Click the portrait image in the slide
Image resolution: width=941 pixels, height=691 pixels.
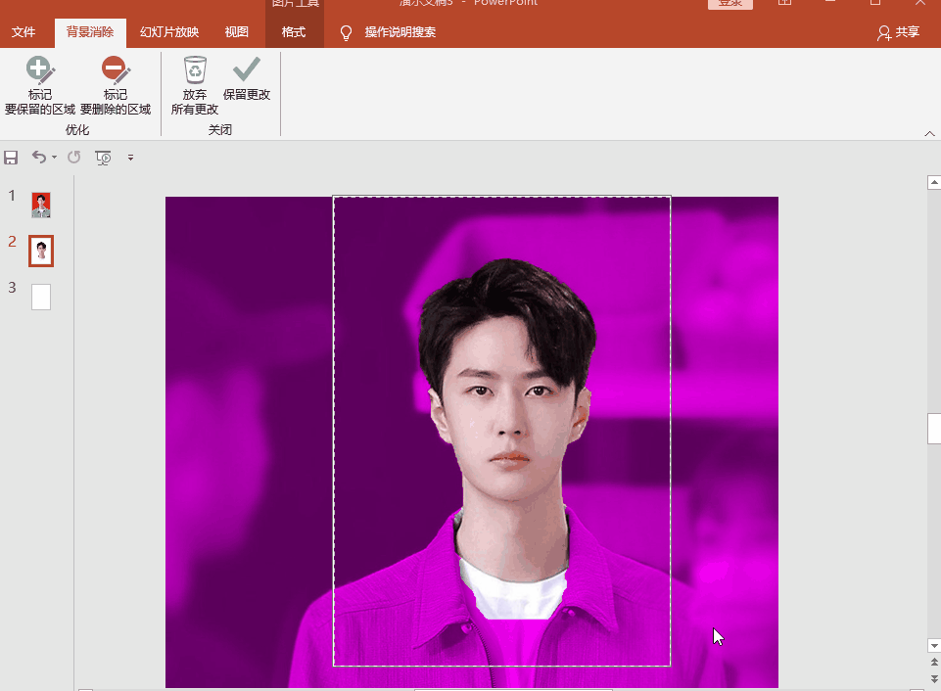click(x=472, y=442)
